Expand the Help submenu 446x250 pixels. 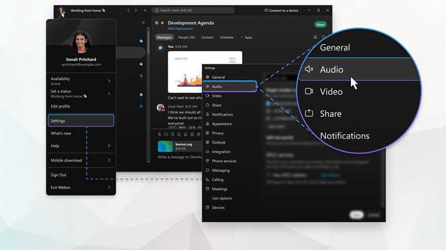point(81,145)
